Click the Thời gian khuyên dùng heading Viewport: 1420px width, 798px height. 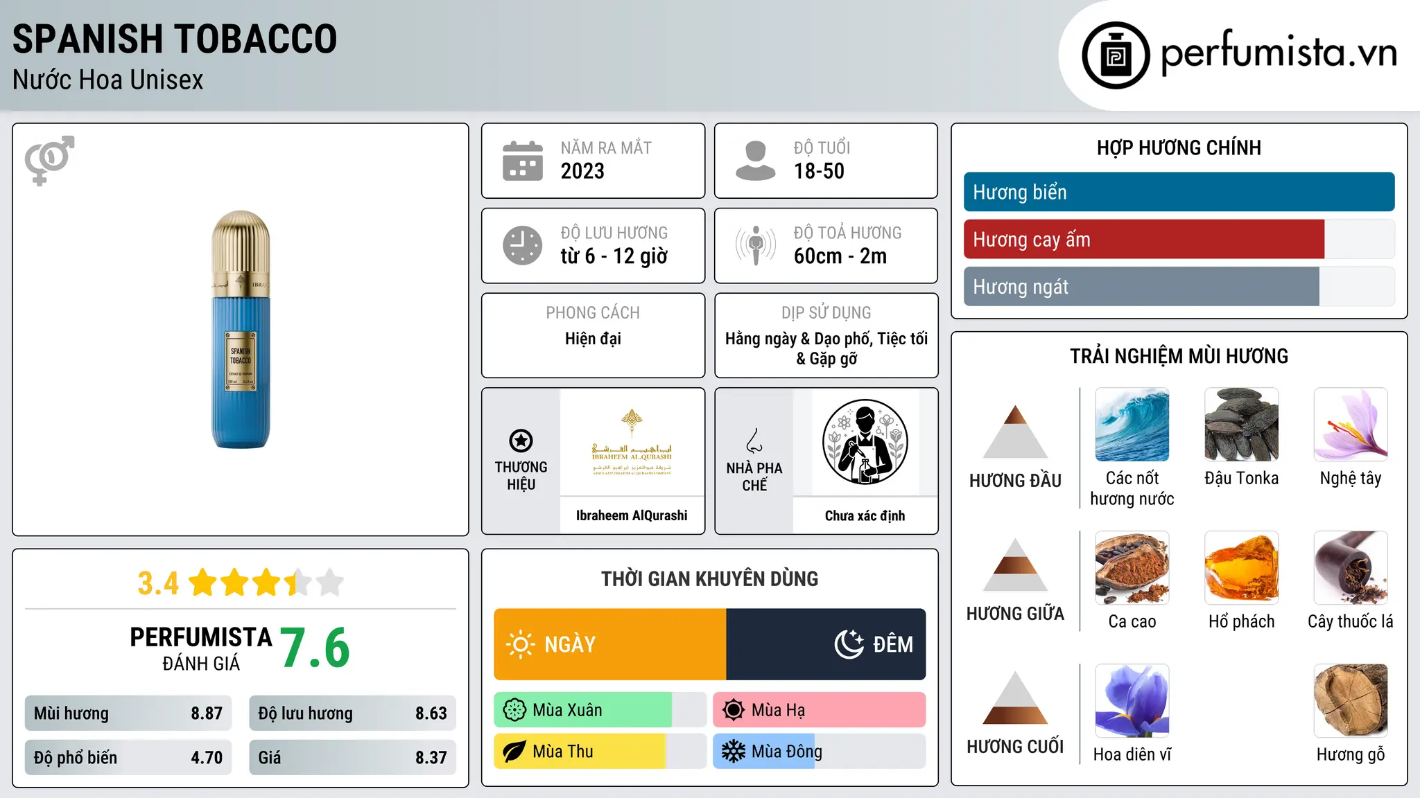(710, 578)
